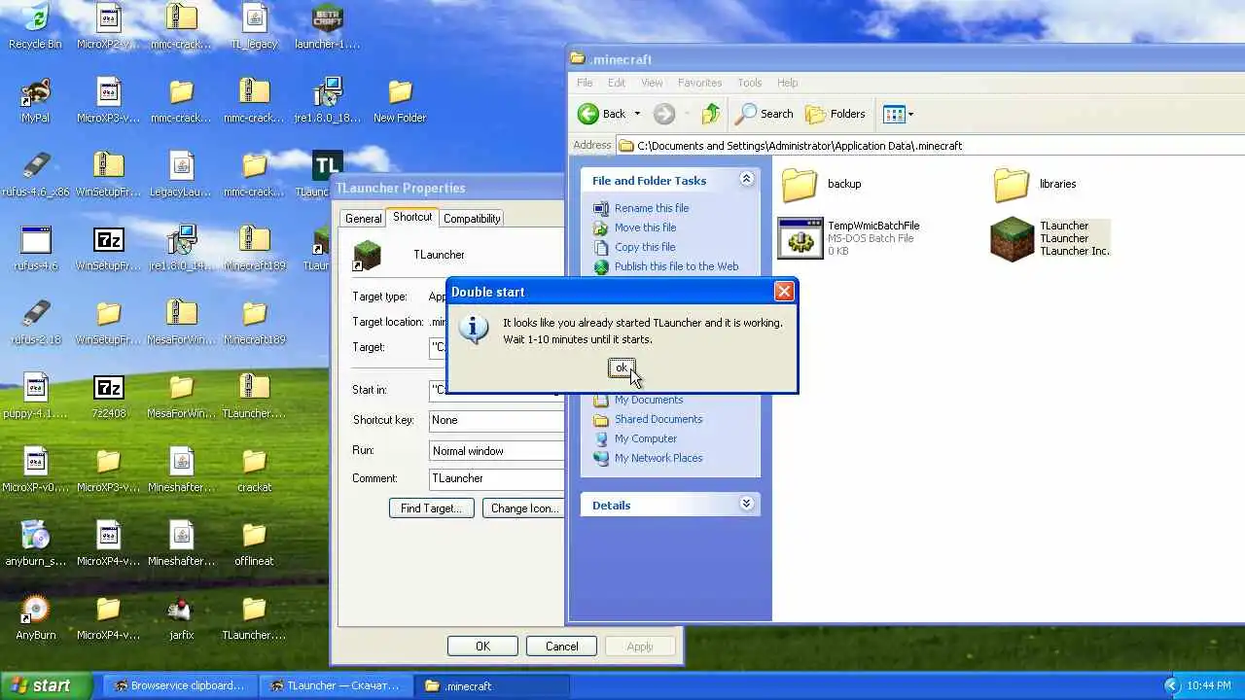Click the Change Icon button
The height and width of the screenshot is (700, 1245).
[523, 508]
